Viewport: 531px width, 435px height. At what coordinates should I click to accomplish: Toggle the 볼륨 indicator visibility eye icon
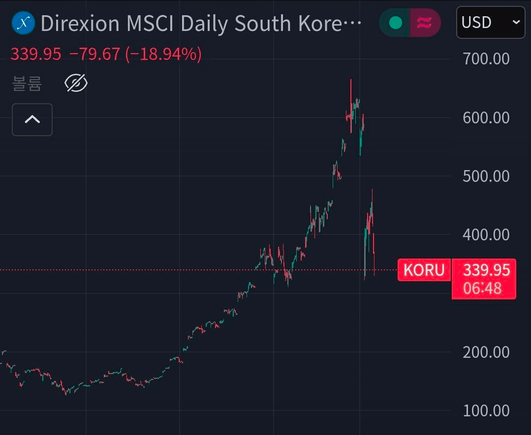click(x=76, y=84)
